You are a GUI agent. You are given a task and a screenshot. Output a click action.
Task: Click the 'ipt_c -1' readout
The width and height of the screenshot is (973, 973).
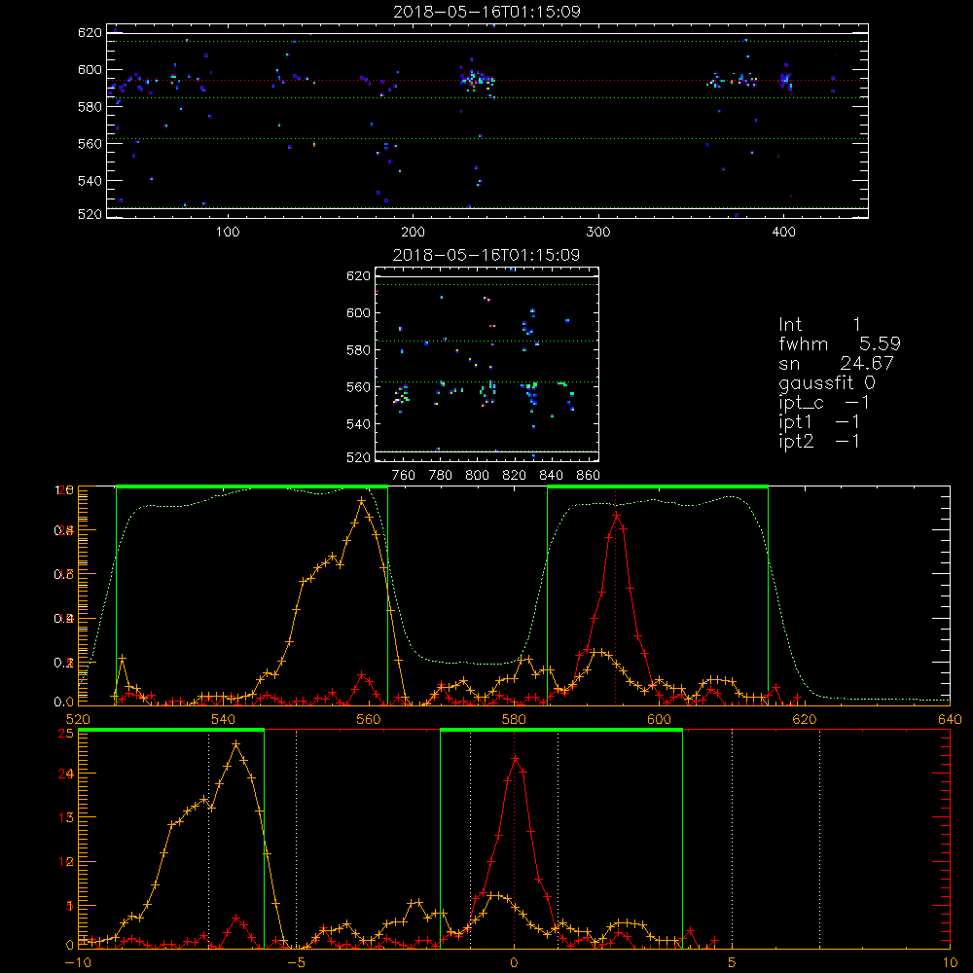pyautogui.click(x=824, y=404)
